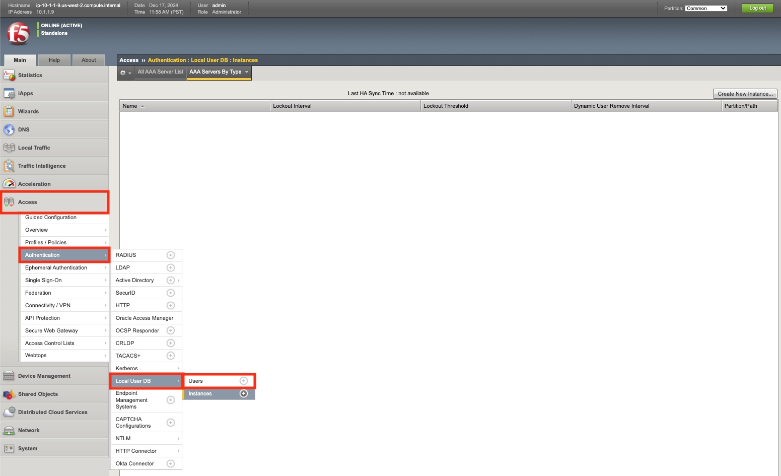
Task: Open the Wizards section icon
Action: (9, 111)
